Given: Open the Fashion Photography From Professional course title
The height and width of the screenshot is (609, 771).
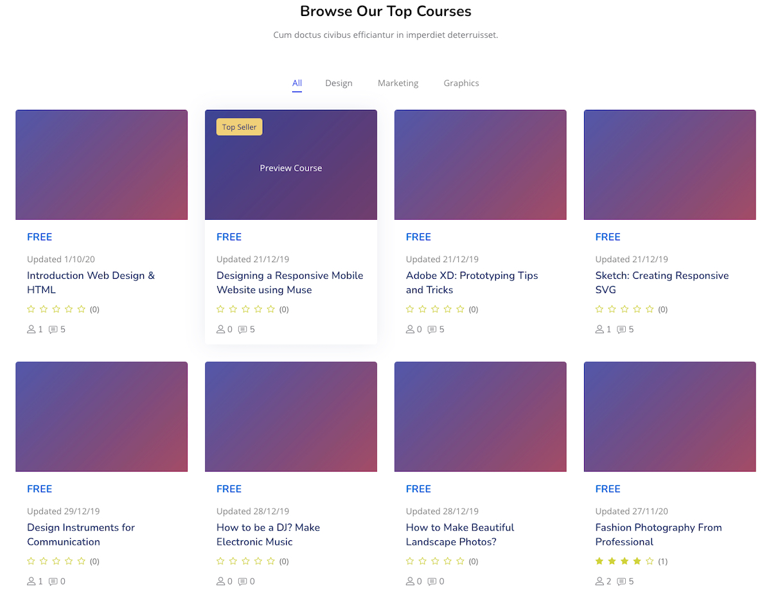Looking at the screenshot, I should pyautogui.click(x=658, y=534).
